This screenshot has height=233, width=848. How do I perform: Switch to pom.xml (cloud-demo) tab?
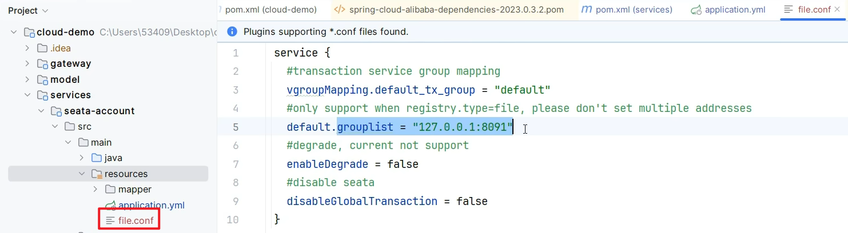271,10
